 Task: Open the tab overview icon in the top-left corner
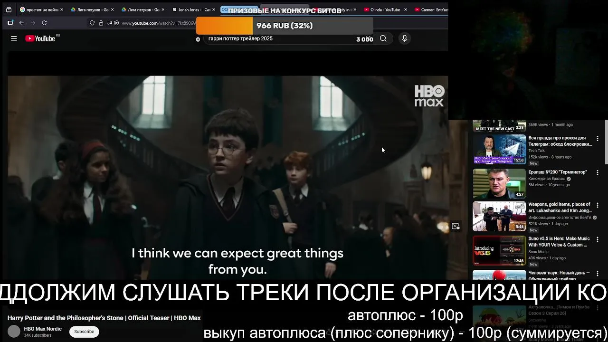[9, 9]
